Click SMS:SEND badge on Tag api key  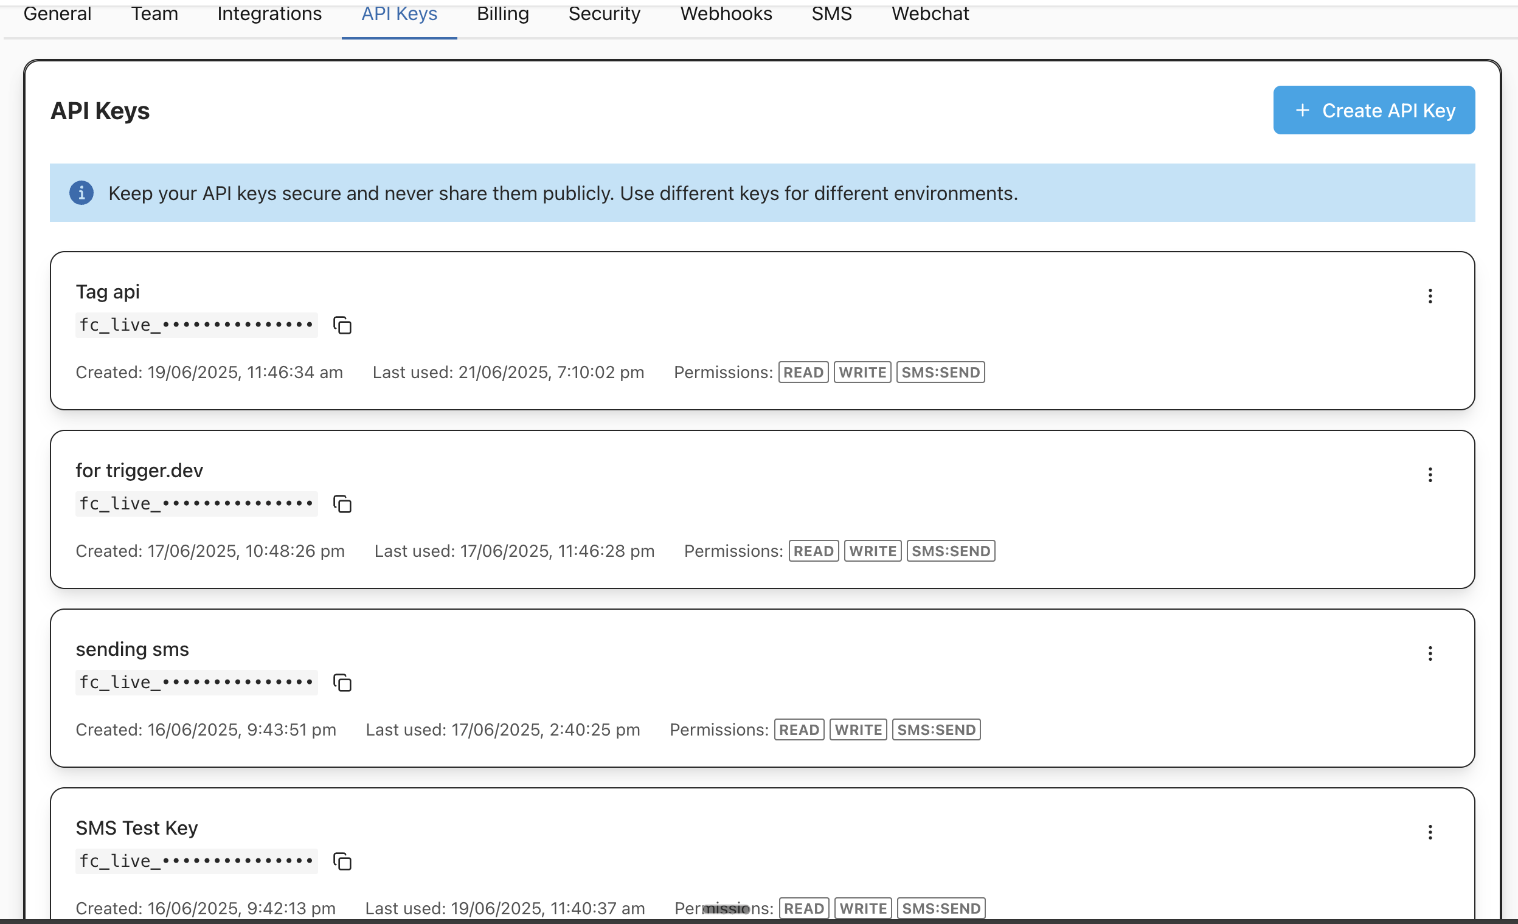tap(940, 373)
